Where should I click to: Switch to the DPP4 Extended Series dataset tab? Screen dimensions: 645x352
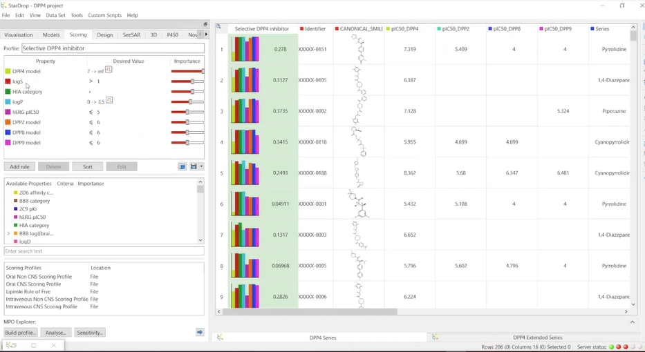(536, 338)
